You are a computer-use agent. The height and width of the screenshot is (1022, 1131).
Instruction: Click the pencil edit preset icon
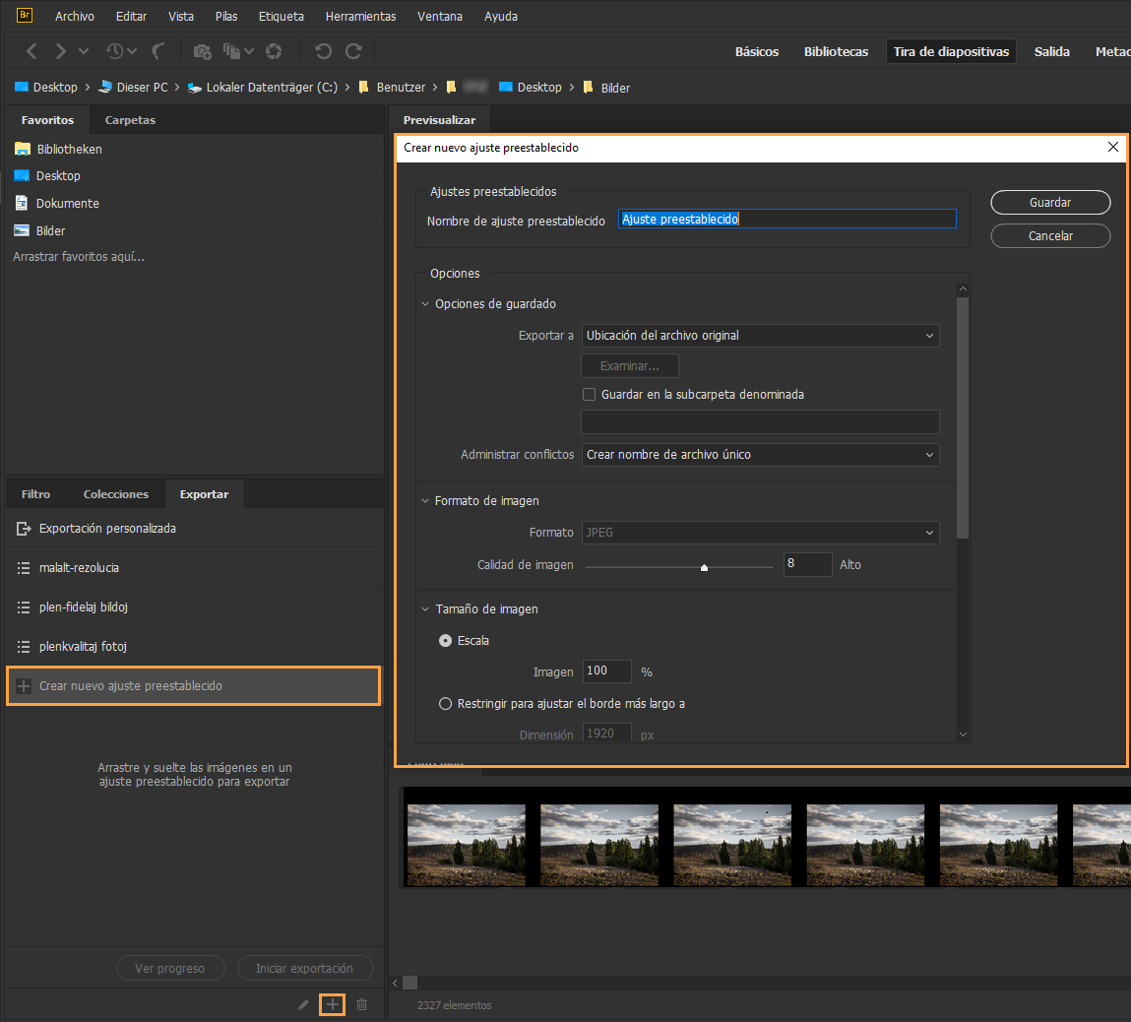(x=303, y=1005)
